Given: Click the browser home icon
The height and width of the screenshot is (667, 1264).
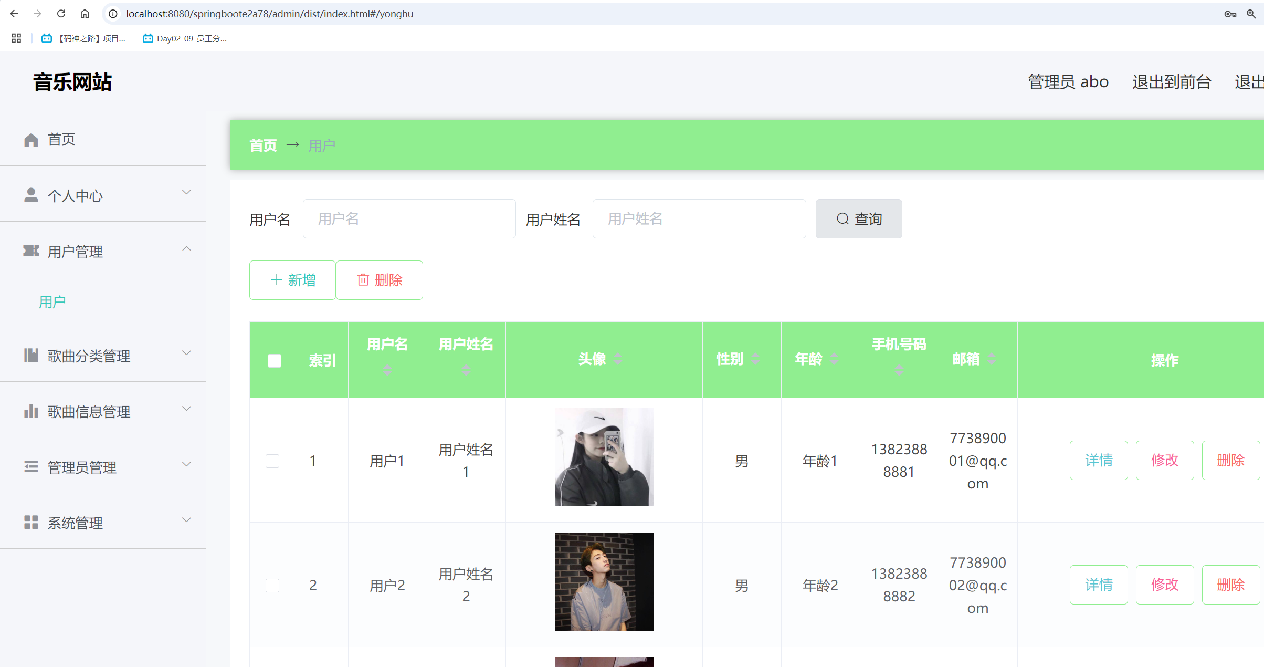Looking at the screenshot, I should click(x=85, y=14).
